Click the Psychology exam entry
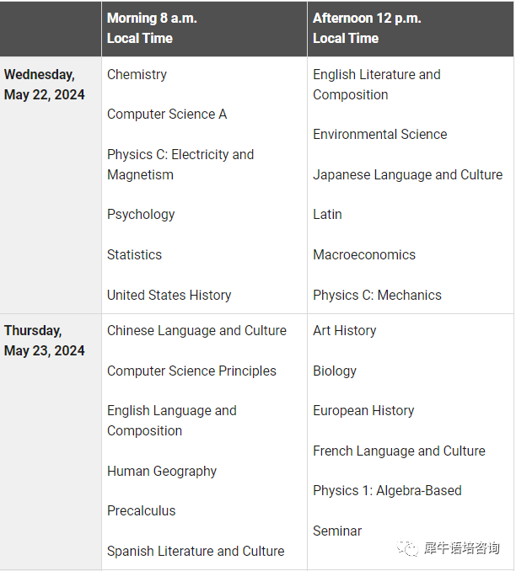Image resolution: width=516 pixels, height=571 pixels. click(x=141, y=215)
